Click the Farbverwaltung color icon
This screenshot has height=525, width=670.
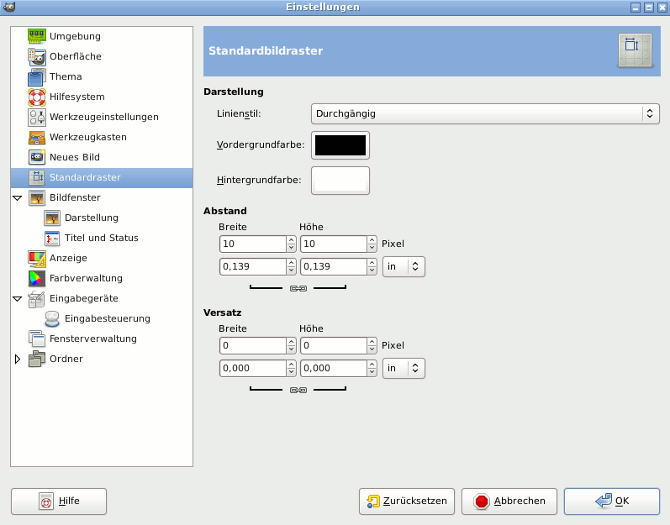[37, 278]
